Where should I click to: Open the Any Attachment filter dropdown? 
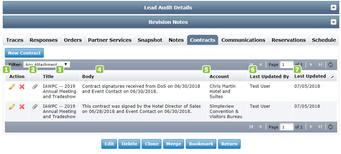pyautogui.click(x=47, y=65)
